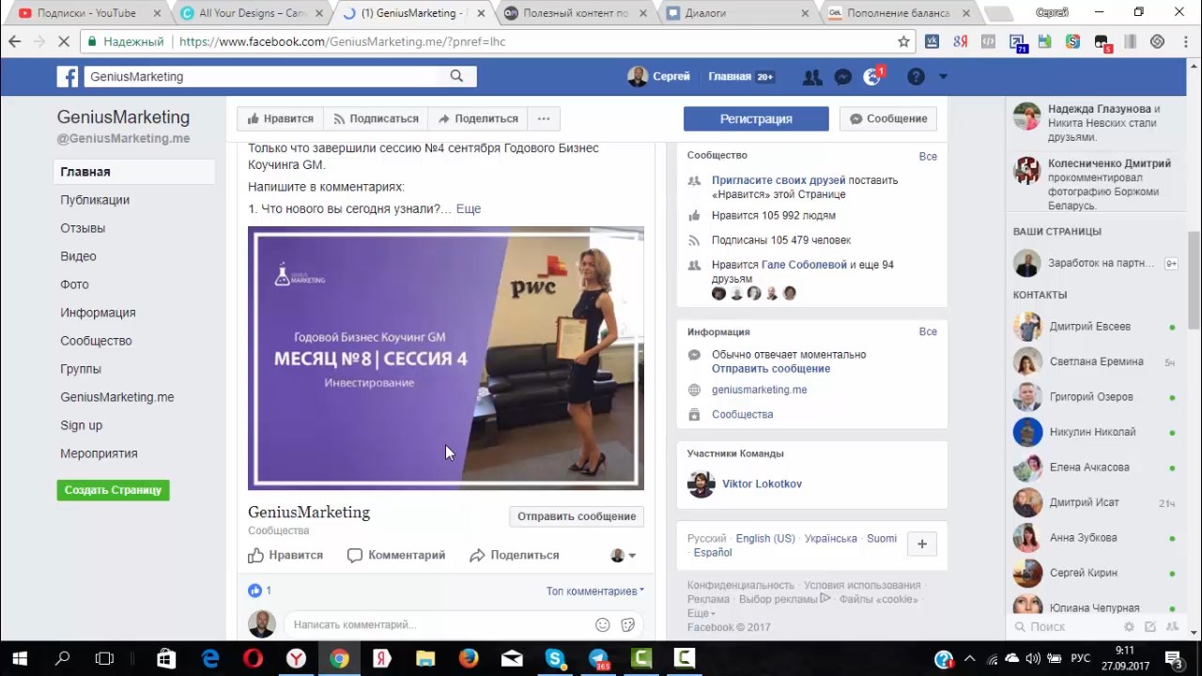Open Skype from the taskbar
Screen dimensions: 1202x676
pyautogui.click(x=555, y=659)
